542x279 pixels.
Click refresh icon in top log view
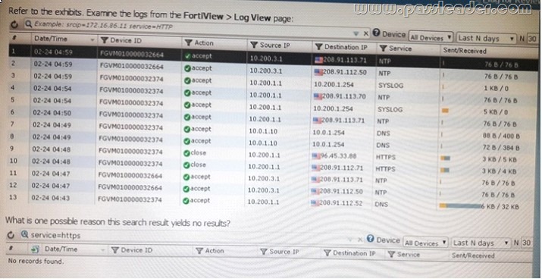coord(14,24)
